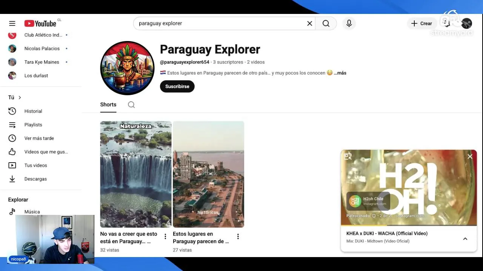Viewport: 483px width, 271px height.
Task: Open the account avatar menu
Action: click(467, 23)
